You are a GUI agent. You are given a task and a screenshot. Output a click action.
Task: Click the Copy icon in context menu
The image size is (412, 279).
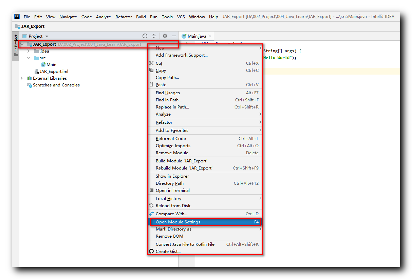click(151, 70)
